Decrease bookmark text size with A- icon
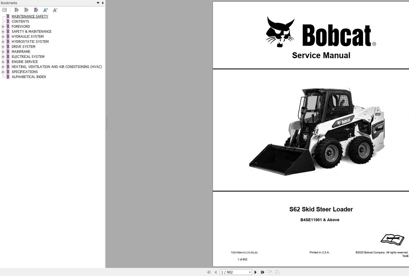The height and width of the screenshot is (276, 409). pos(55,10)
